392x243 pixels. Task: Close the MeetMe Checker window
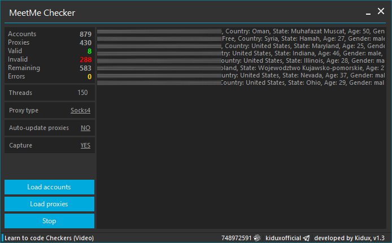(x=381, y=11)
